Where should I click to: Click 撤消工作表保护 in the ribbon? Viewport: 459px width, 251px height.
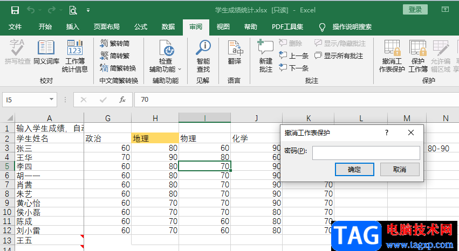(x=392, y=56)
